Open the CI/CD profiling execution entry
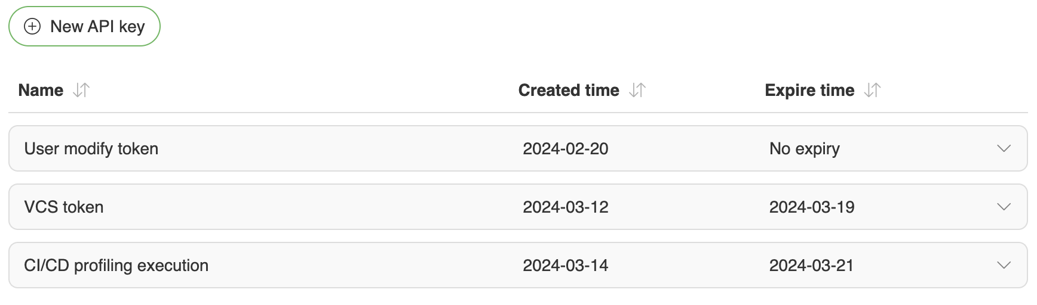The width and height of the screenshot is (1037, 305). coord(116,265)
